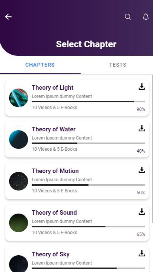Open the Theory of Sound title
The image size is (153, 272).
54,212
